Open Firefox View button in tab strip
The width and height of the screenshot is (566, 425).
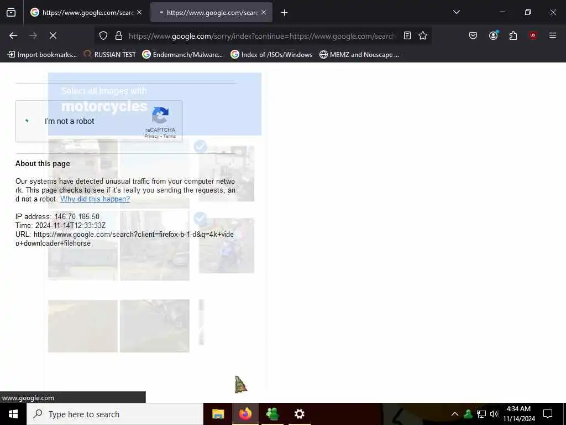[11, 13]
